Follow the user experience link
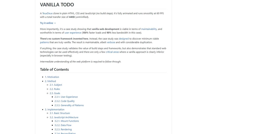The width and height of the screenshot is (254, 134). tap(73, 33)
